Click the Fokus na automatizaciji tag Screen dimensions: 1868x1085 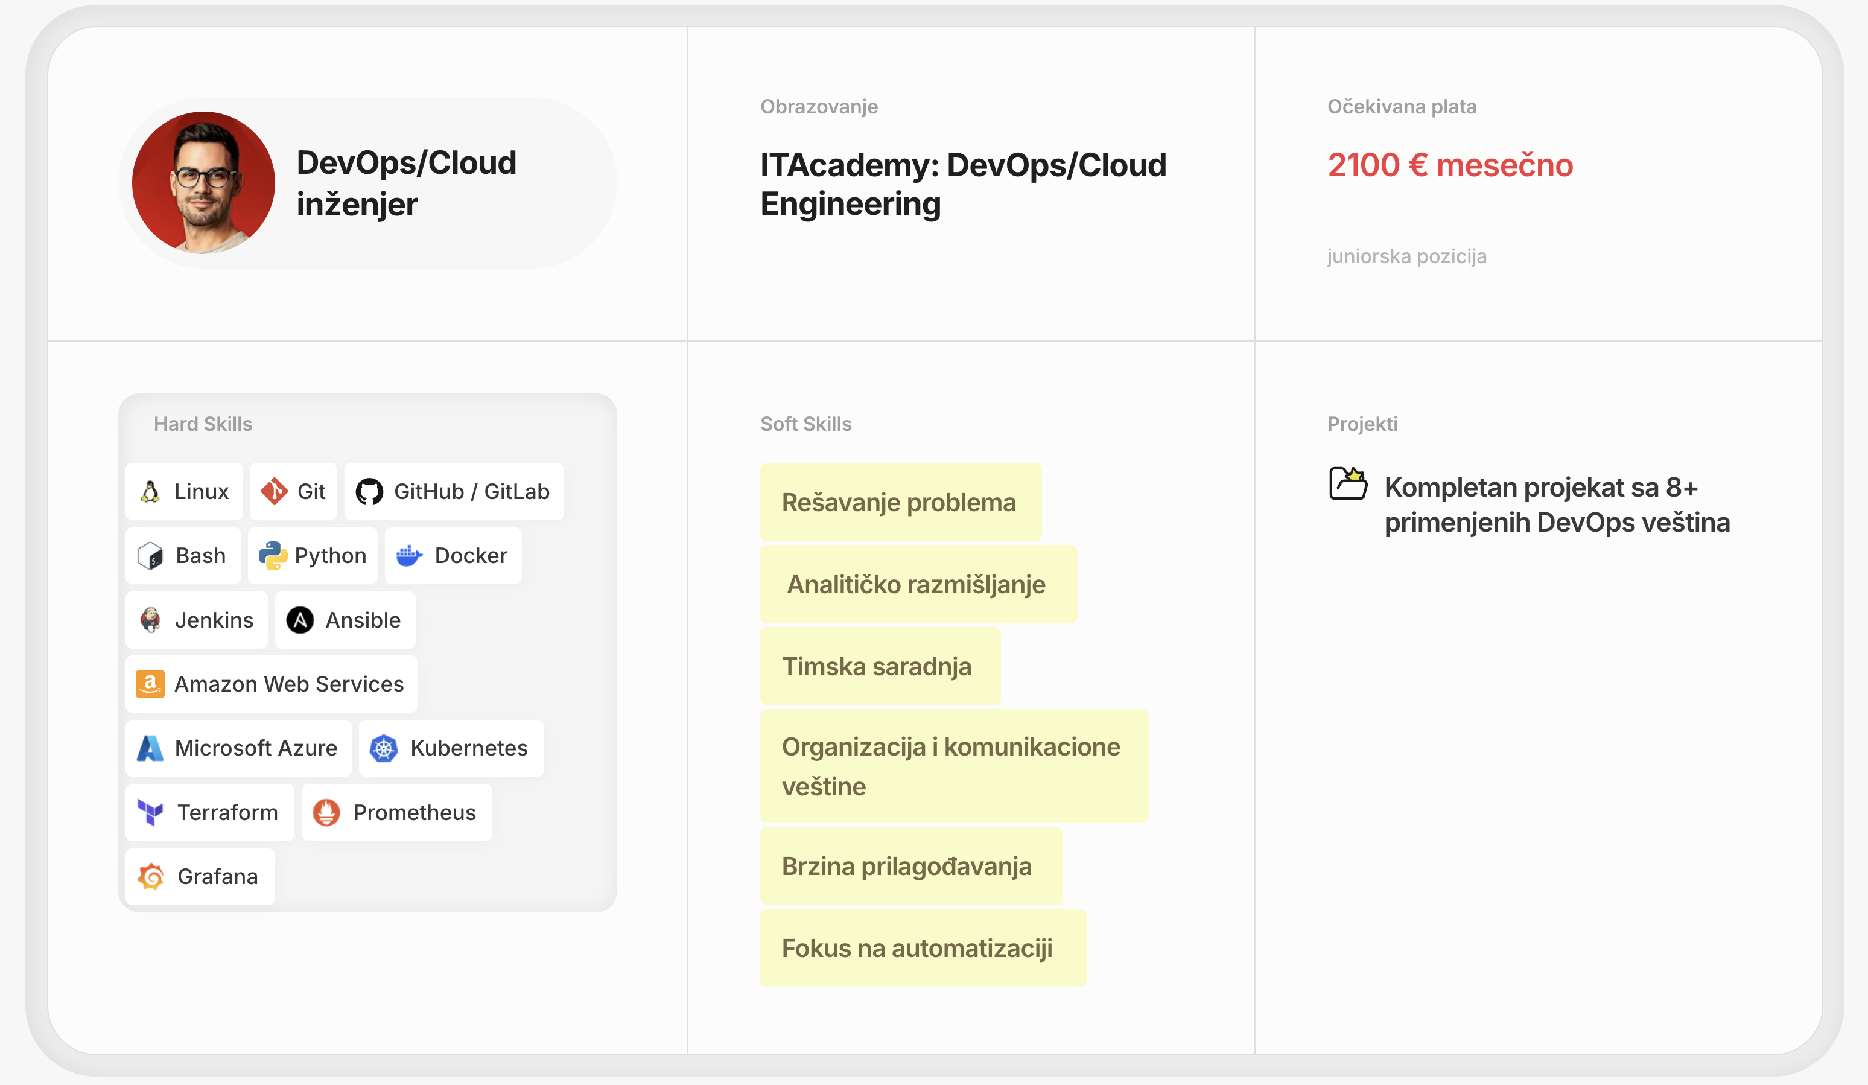923,948
